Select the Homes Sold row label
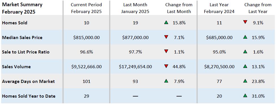Viewport: 276px width, 105px height. coord(15,23)
